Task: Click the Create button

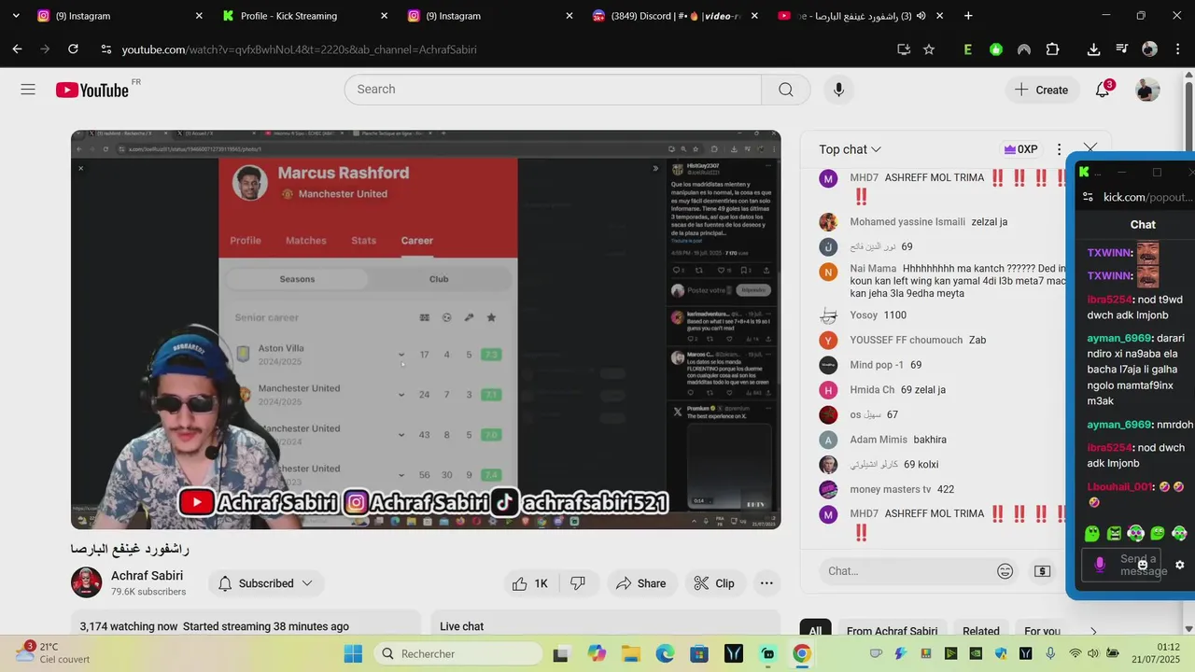Action: point(1041,90)
